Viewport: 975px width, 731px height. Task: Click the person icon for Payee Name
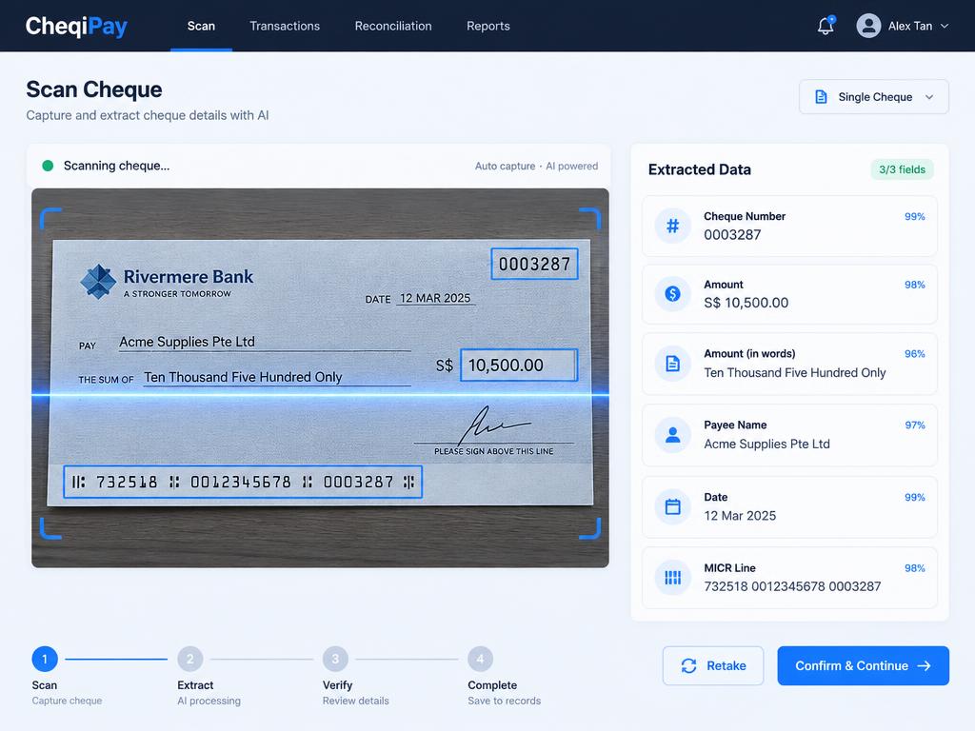pyautogui.click(x=672, y=434)
